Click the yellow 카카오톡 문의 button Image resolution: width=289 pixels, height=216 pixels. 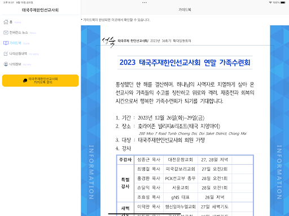pos(40,80)
